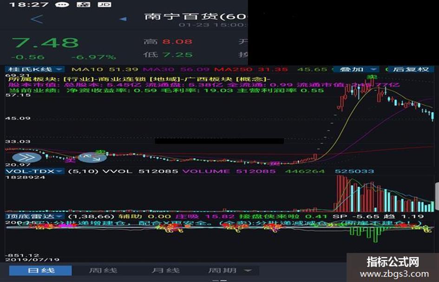Viewport: 439px width, 282px height.
Task: Open the 桂氏K线 indicator dropdown
Action: click(x=35, y=69)
